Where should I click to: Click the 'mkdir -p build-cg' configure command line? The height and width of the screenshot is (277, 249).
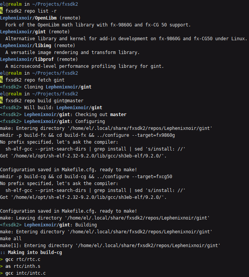click(x=86, y=176)
